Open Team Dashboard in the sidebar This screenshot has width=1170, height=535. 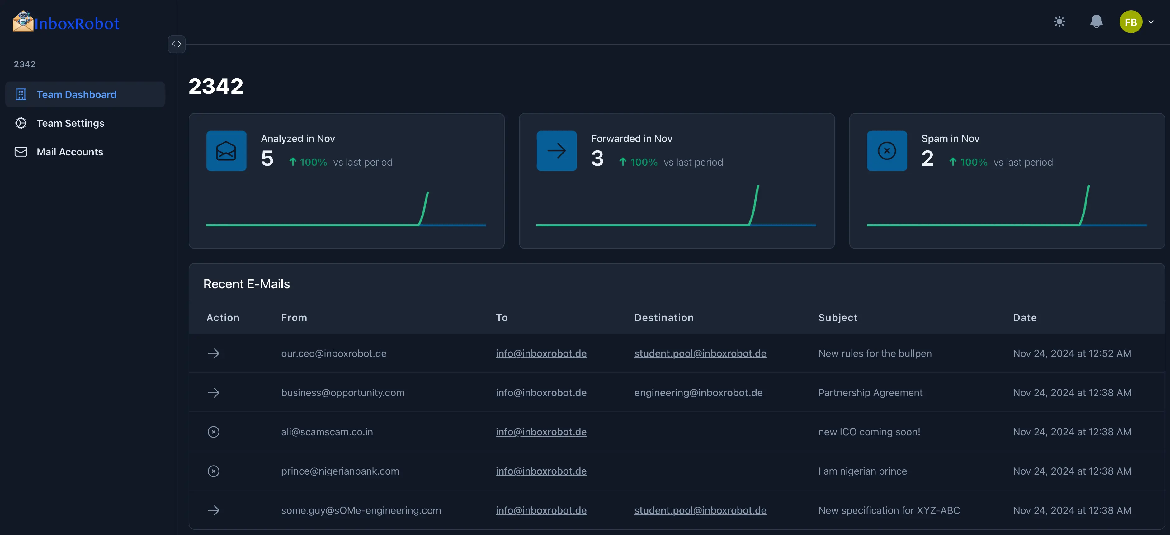[85, 94]
